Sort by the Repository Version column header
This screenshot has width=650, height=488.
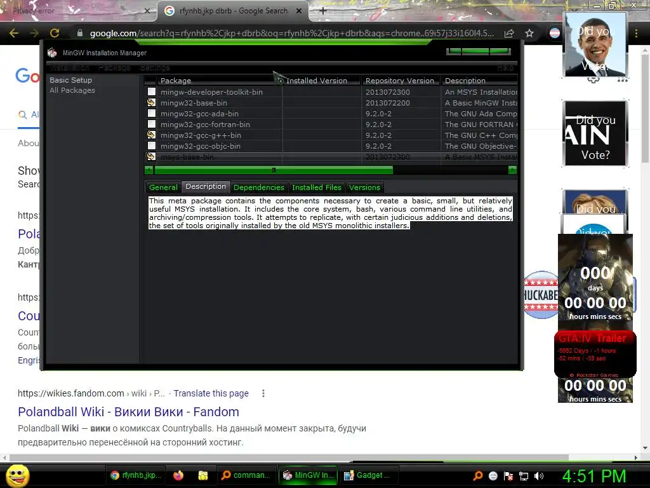pyautogui.click(x=401, y=81)
